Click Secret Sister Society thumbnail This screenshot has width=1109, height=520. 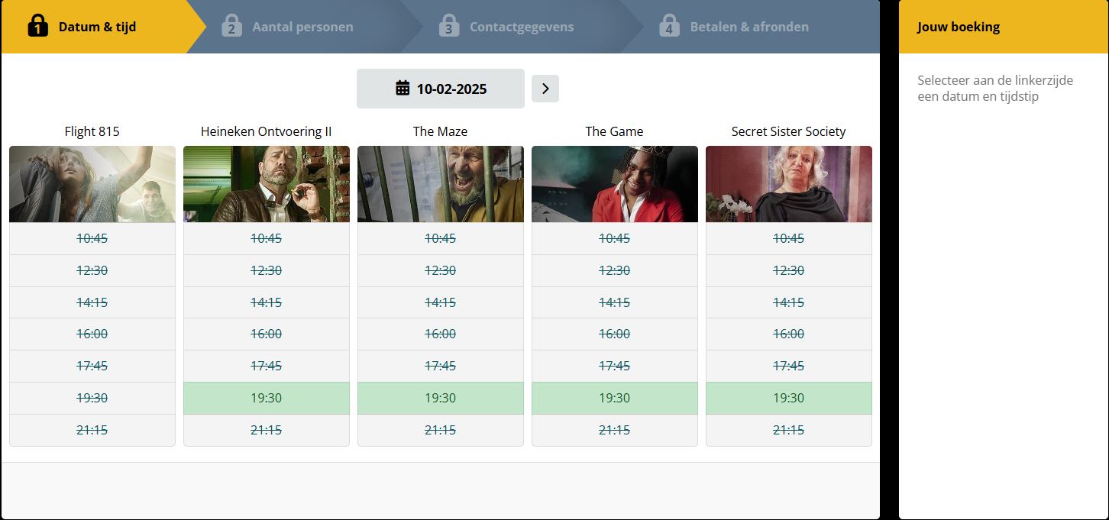click(789, 184)
